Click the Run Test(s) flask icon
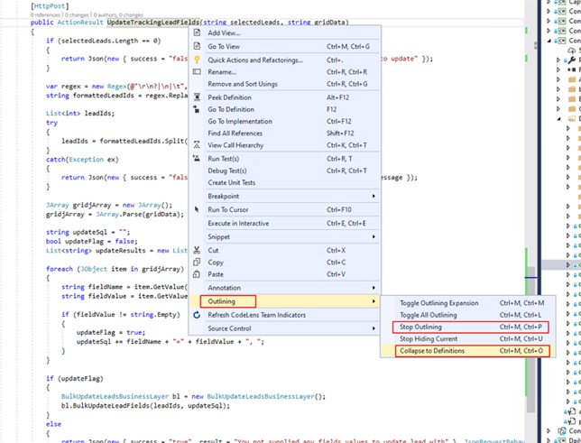 (198, 158)
